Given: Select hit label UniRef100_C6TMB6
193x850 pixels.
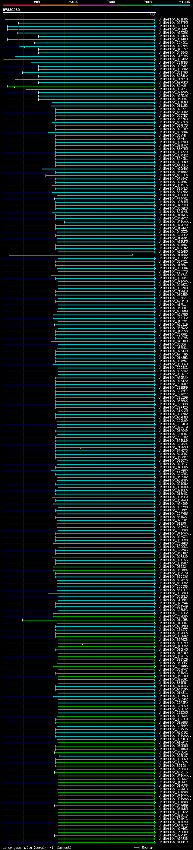Looking at the screenshot, I should 173,63.
